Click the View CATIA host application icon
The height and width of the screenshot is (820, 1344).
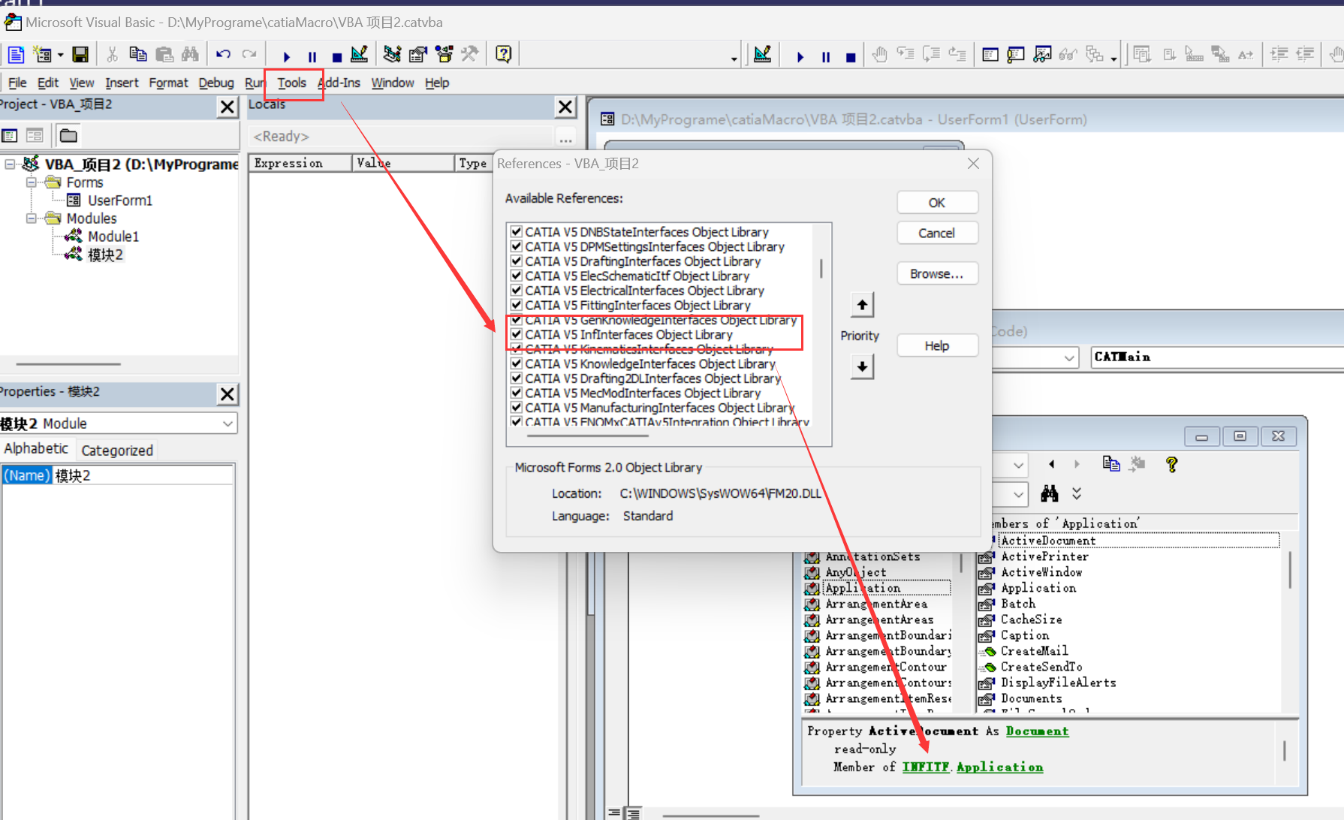pos(16,55)
